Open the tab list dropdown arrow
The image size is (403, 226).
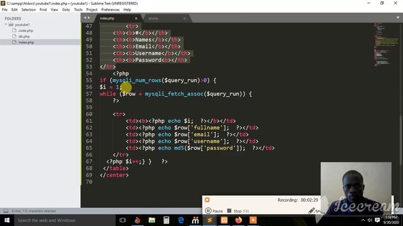398,18
